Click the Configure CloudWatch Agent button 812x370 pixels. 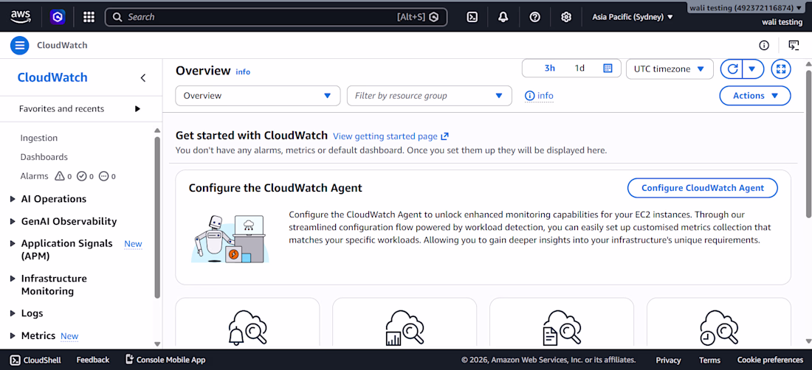[x=703, y=188]
